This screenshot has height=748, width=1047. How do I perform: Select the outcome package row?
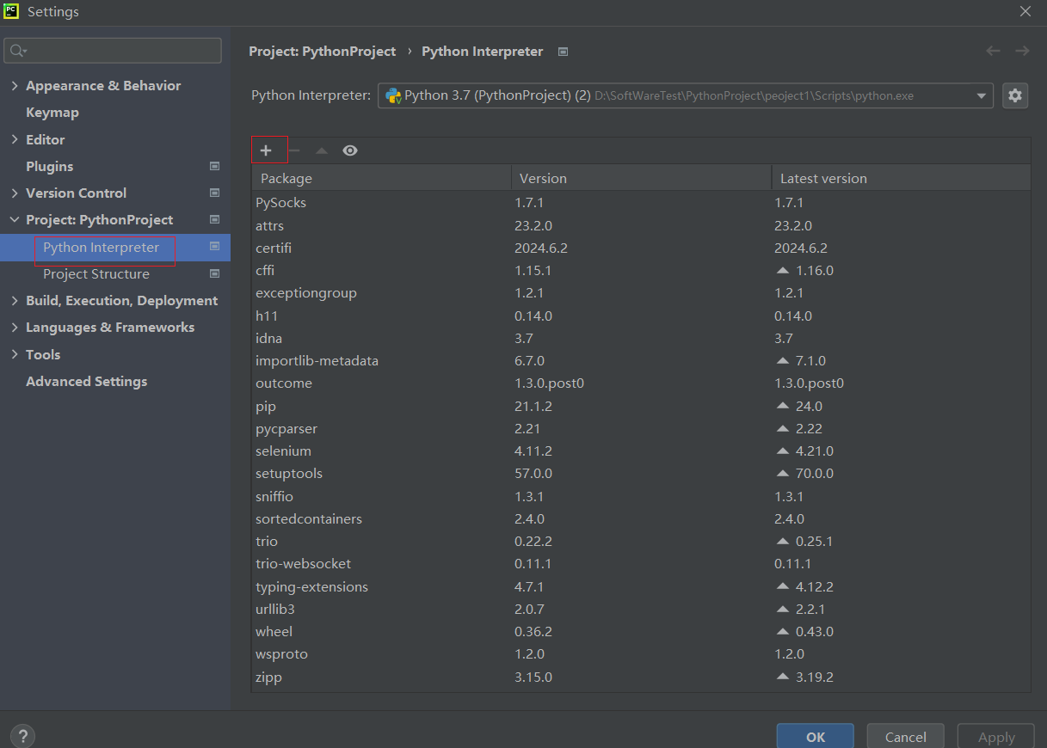[x=641, y=383]
